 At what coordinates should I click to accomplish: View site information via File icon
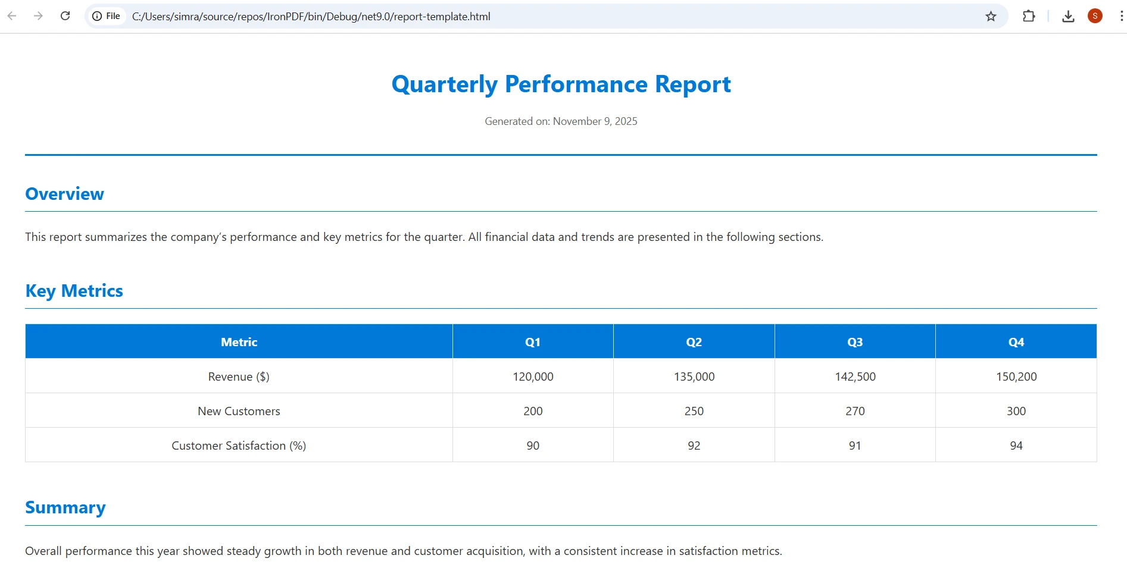point(106,16)
